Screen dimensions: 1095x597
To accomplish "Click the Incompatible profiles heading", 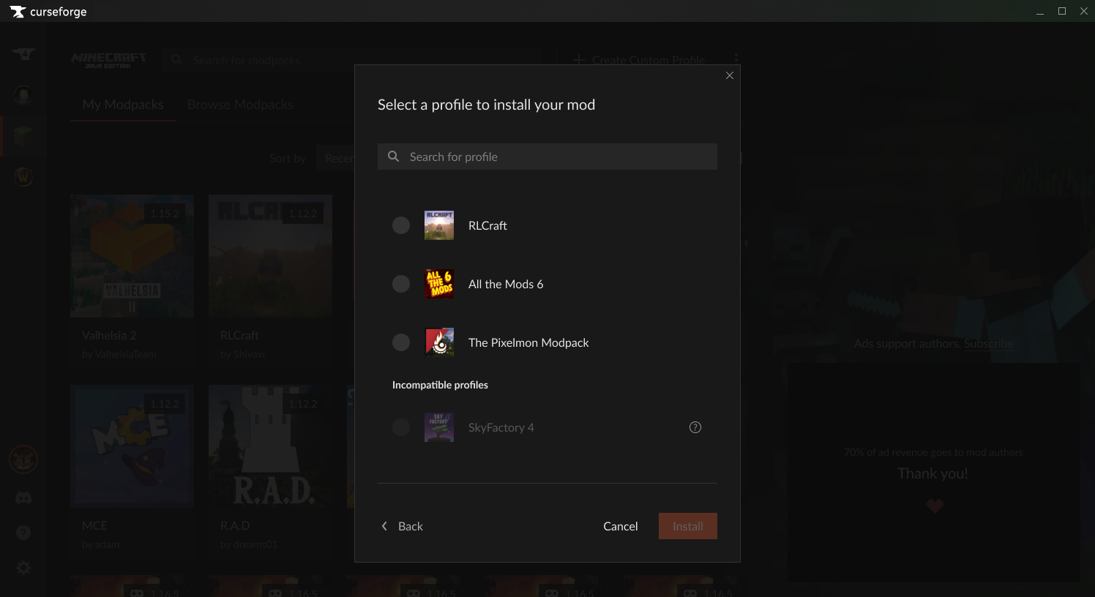I will click(440, 385).
